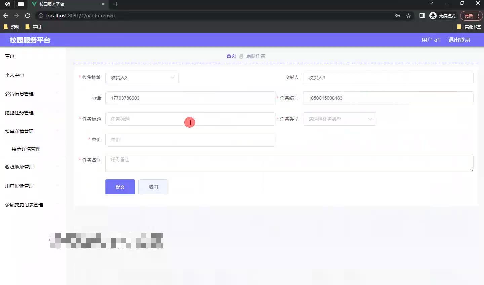Focus the 任务备注 textarea
Viewport: 484px width, 285px height.
click(x=289, y=163)
